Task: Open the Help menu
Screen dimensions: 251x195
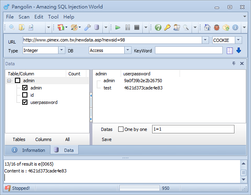Action: (69, 17)
